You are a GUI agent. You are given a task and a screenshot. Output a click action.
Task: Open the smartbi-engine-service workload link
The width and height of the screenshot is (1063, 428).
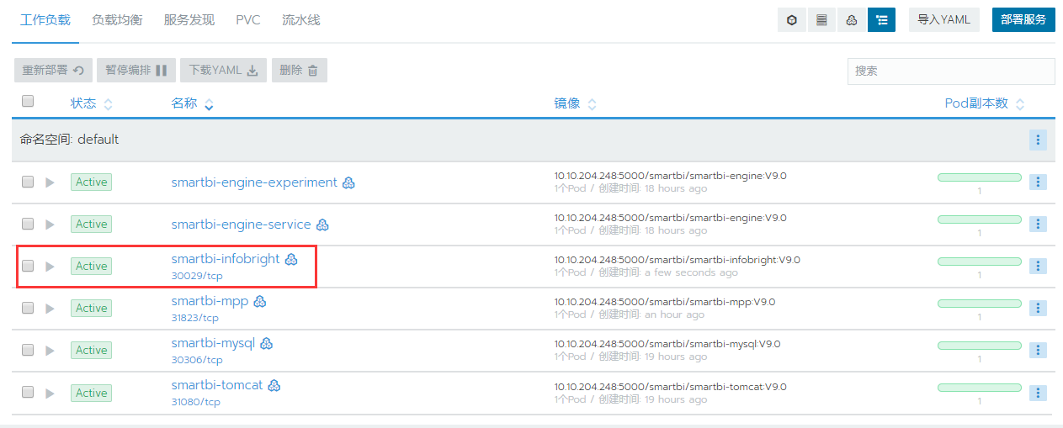pyautogui.click(x=241, y=225)
